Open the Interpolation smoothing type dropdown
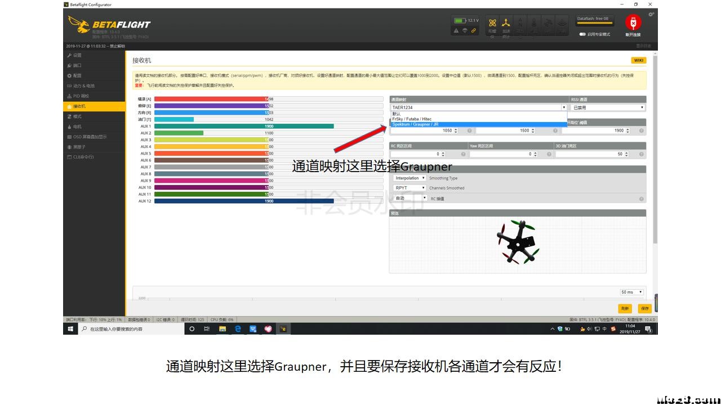This screenshot has height=405, width=721. (x=410, y=178)
